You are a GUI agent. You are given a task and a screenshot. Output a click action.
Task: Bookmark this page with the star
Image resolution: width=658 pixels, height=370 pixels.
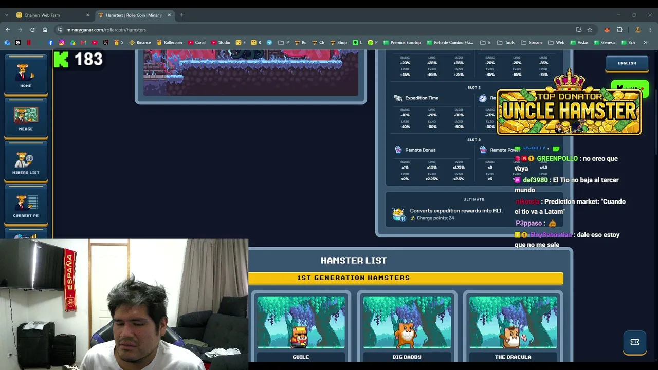(x=590, y=30)
